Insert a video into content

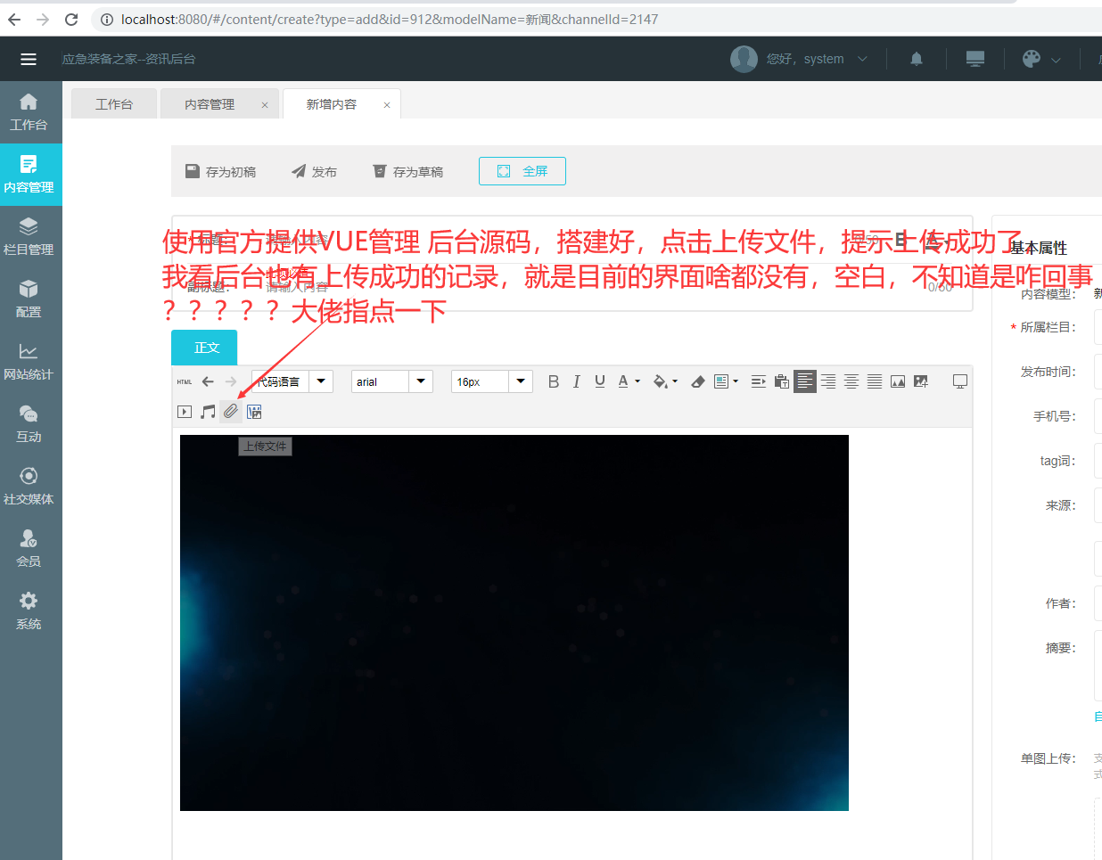(185, 412)
